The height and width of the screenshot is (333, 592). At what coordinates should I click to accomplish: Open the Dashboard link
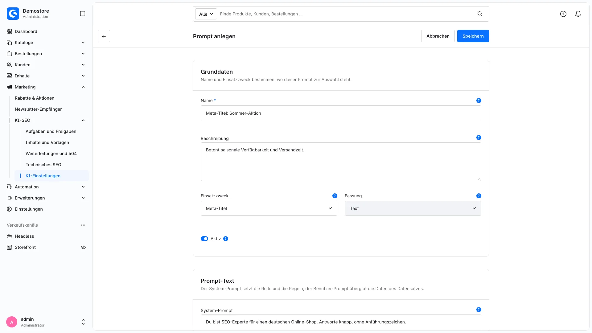point(26,31)
